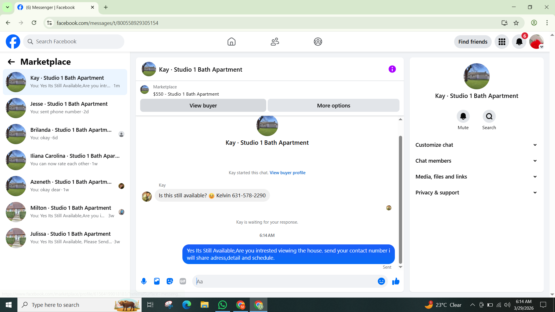Screen dimensions: 555x312
Task: Open the Windows notification center icon
Action: coord(543,305)
